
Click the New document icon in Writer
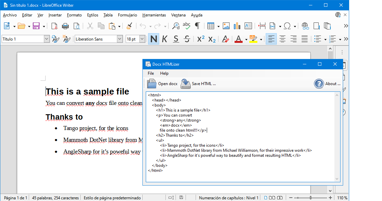(x=7, y=26)
